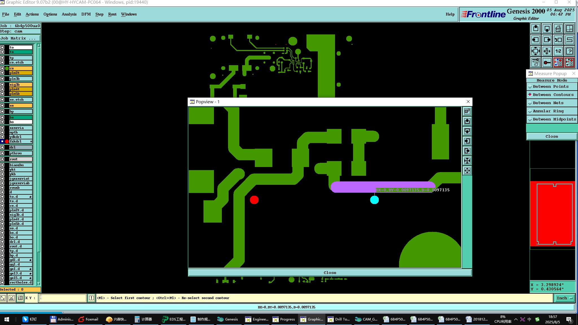Select Between Points measure mode

coord(551,87)
